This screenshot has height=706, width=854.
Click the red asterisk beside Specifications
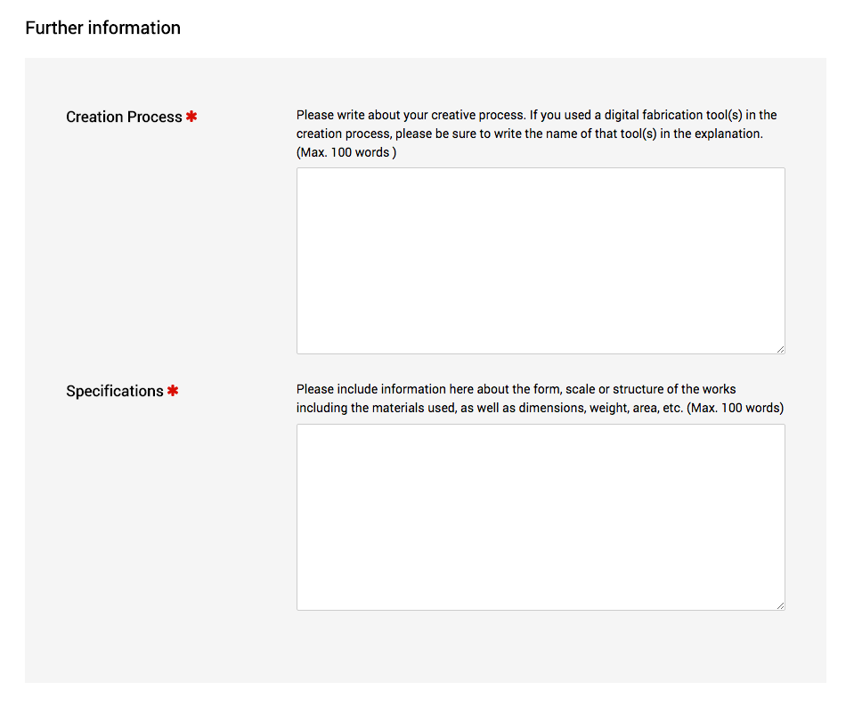[173, 391]
